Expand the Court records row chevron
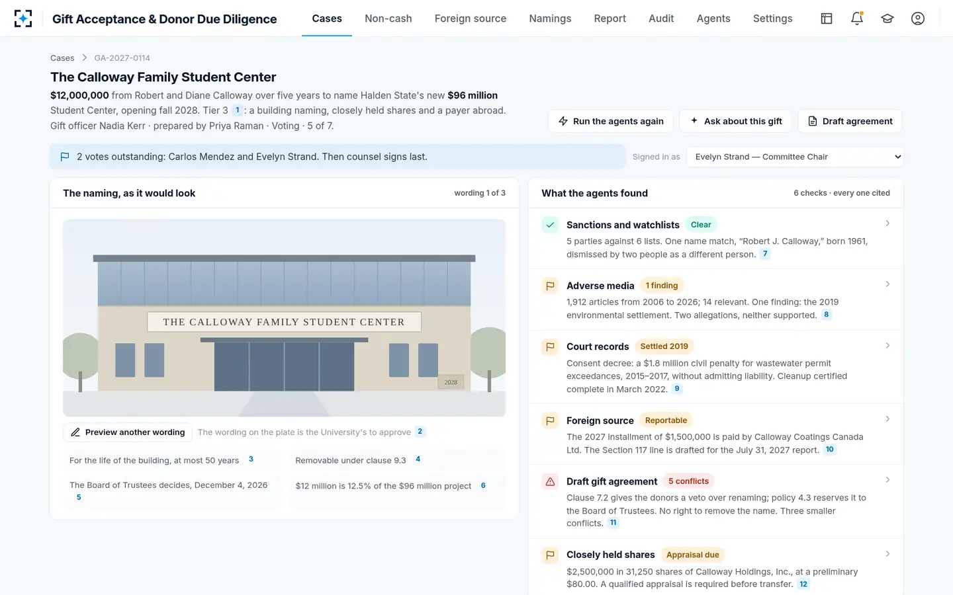This screenshot has width=953, height=595. pyautogui.click(x=887, y=346)
